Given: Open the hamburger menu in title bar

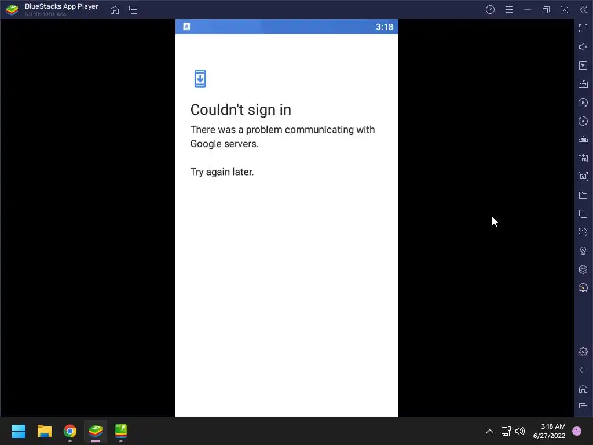Looking at the screenshot, I should tap(509, 10).
